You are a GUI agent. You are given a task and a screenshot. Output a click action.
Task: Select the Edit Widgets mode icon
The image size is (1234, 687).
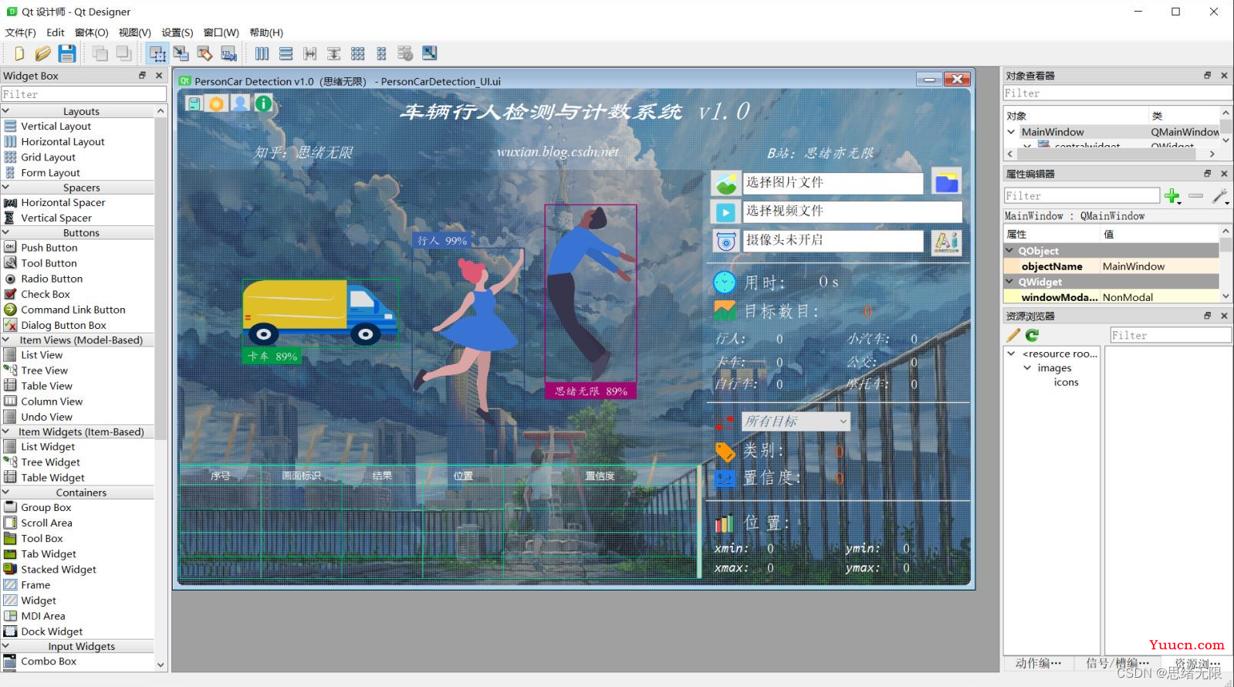pyautogui.click(x=157, y=53)
